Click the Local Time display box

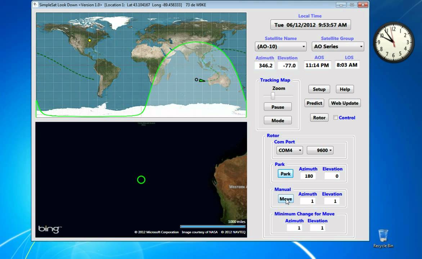pos(311,25)
